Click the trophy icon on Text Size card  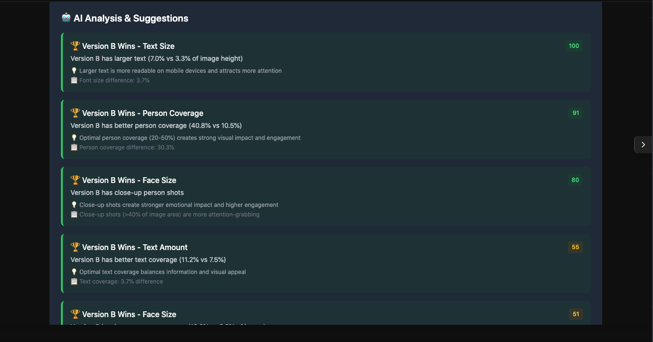tap(75, 46)
